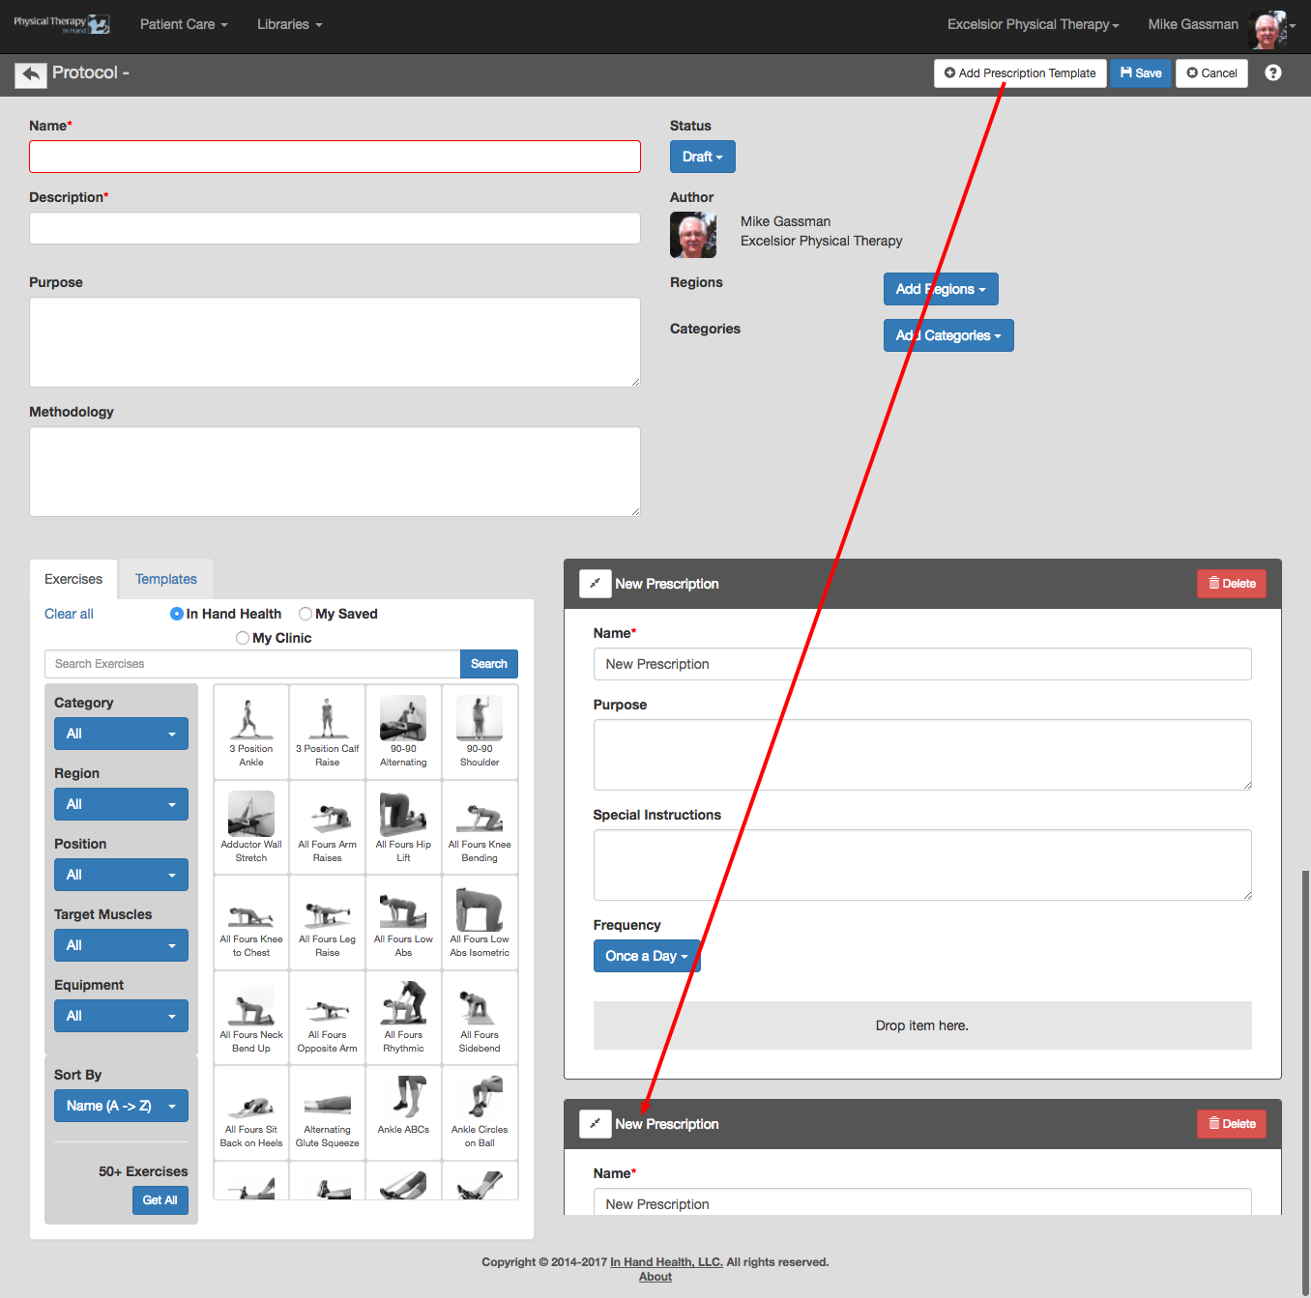Collapse the first New Prescription panel
The image size is (1311, 1298).
[595, 584]
